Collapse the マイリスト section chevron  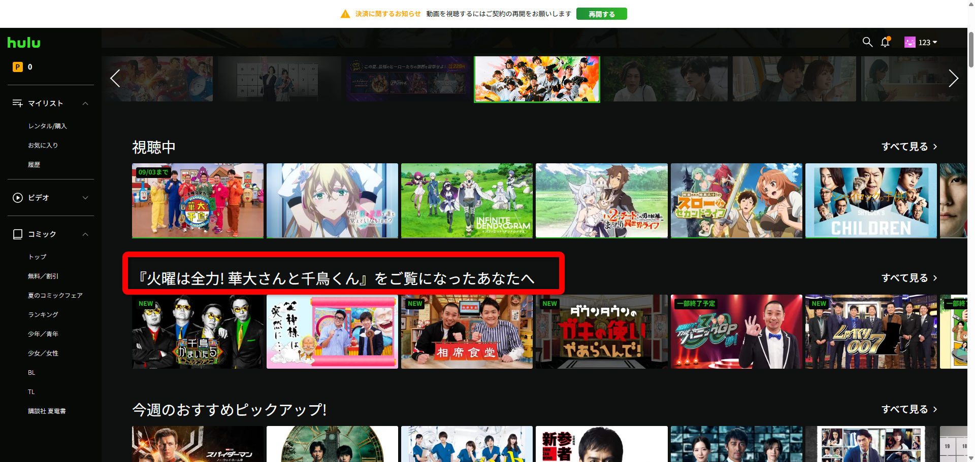pyautogui.click(x=85, y=103)
